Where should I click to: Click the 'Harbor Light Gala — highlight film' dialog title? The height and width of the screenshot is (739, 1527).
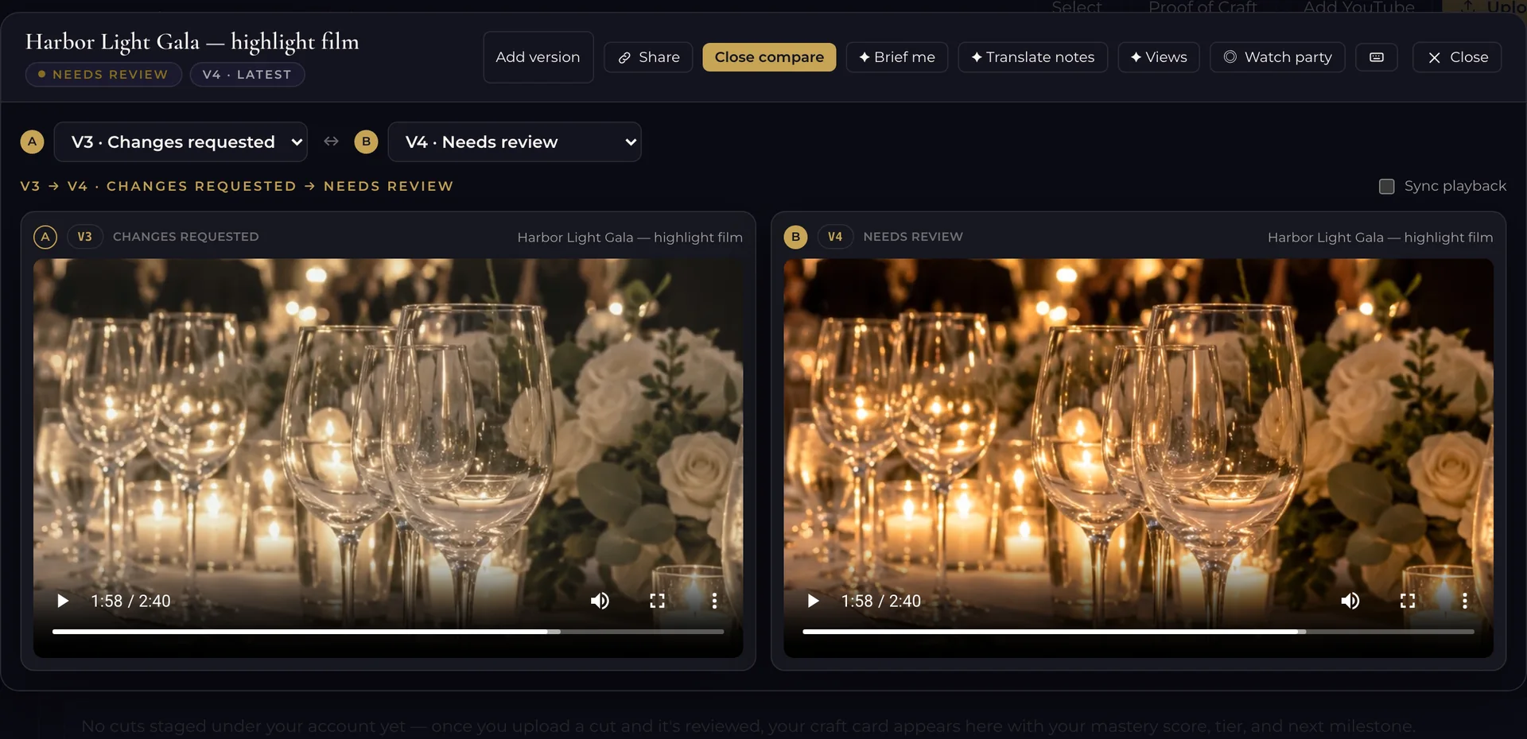click(x=192, y=41)
